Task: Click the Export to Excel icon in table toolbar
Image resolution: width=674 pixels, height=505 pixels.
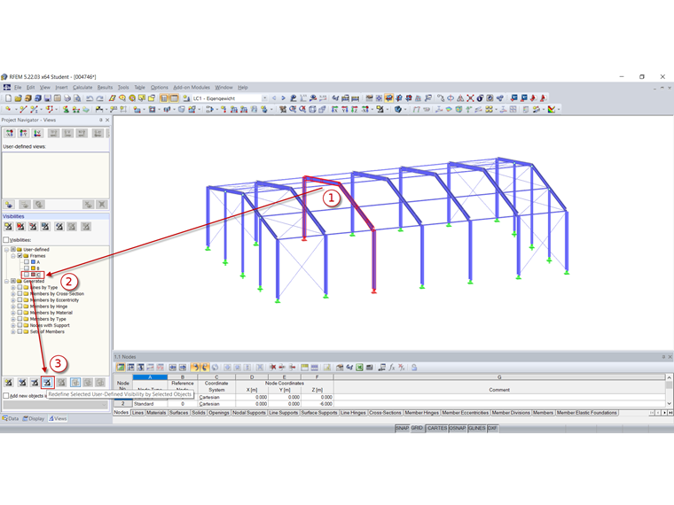Action: pos(359,368)
